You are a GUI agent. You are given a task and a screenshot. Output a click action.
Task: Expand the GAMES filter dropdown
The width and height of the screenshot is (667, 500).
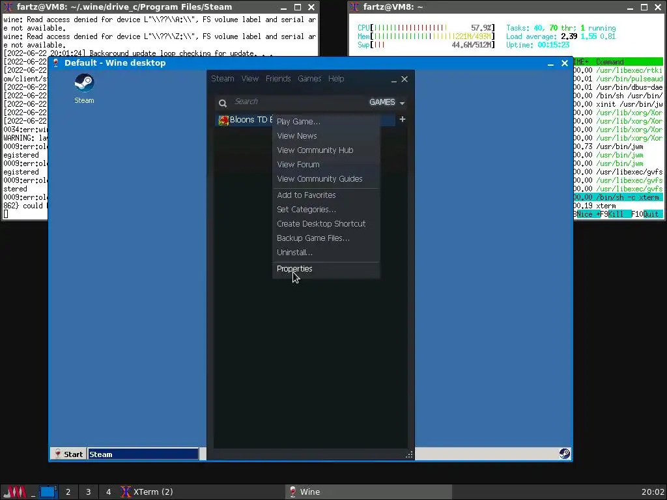(387, 102)
